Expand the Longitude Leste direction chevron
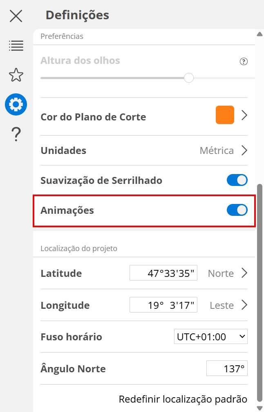Screen dimensions: 264x412 [x=244, y=305]
